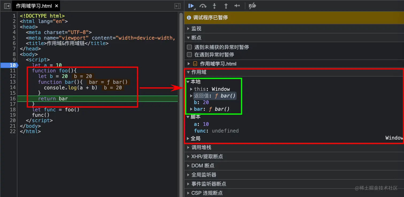Collapse the 本地 scope

[x=188, y=82]
